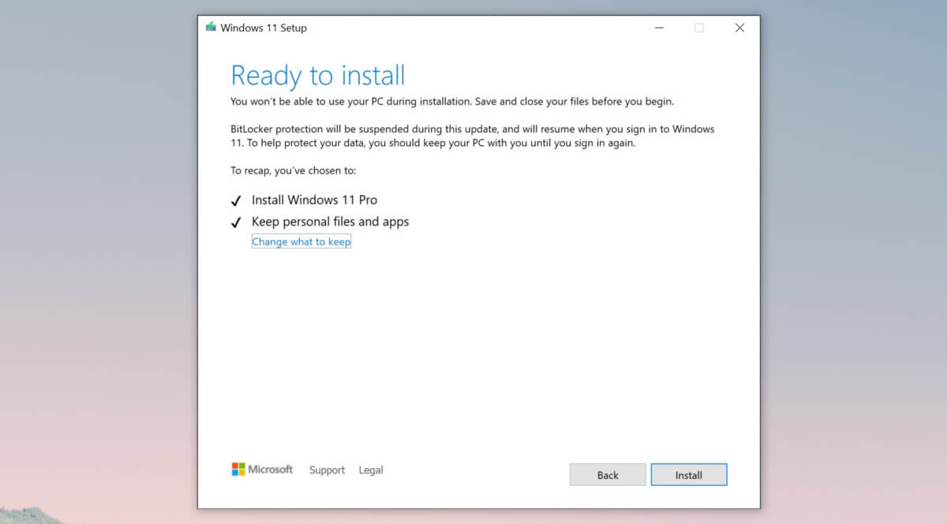Viewport: 947px width, 524px height.
Task: Select the Install Windows 11 Pro list entry
Action: [x=314, y=200]
